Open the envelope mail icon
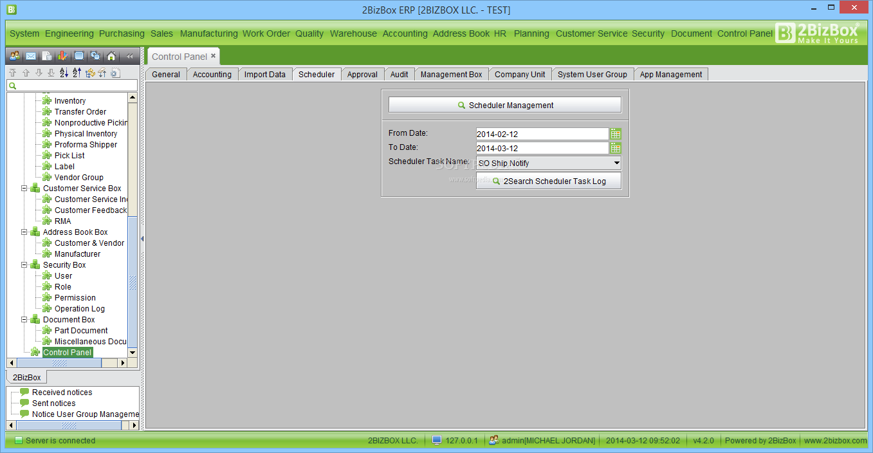The height and width of the screenshot is (453, 873). pos(31,56)
